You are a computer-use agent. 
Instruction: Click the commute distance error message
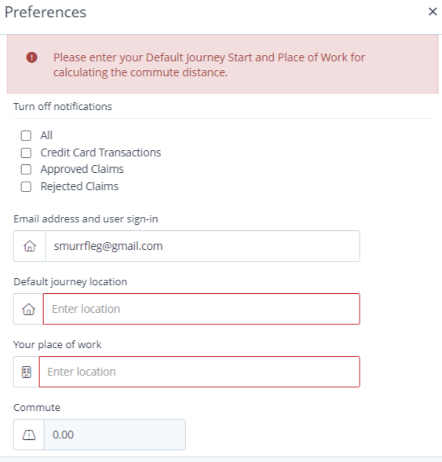pyautogui.click(x=209, y=64)
